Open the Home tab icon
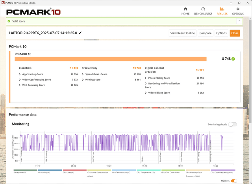This screenshot has width=252, height=184. [185, 9]
